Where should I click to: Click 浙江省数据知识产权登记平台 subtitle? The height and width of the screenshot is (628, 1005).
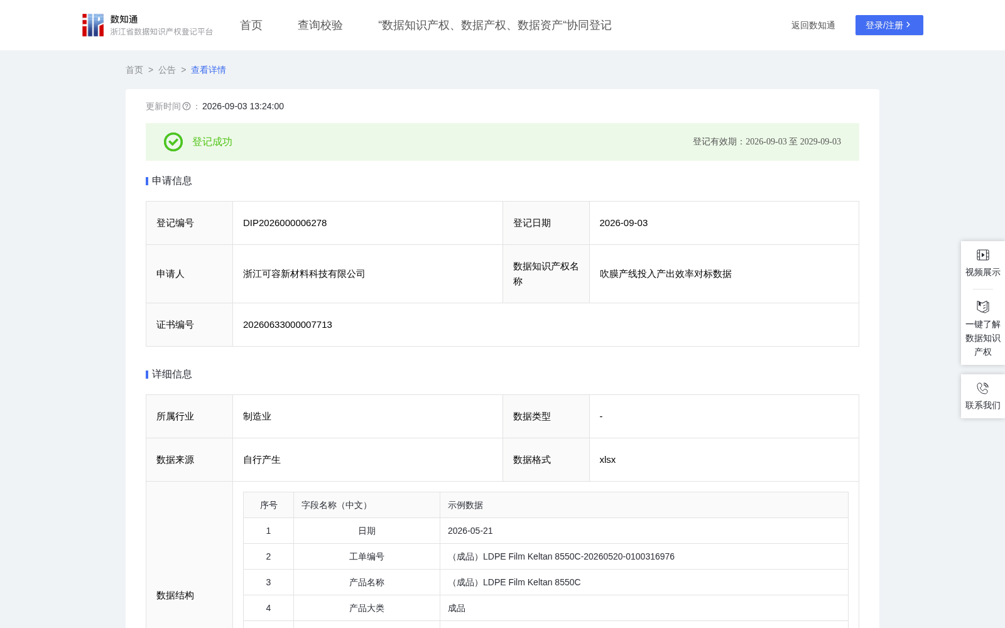(x=162, y=31)
